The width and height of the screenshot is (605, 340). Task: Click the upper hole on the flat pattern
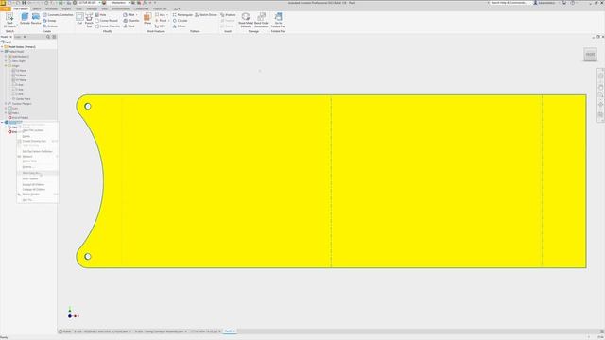88,106
